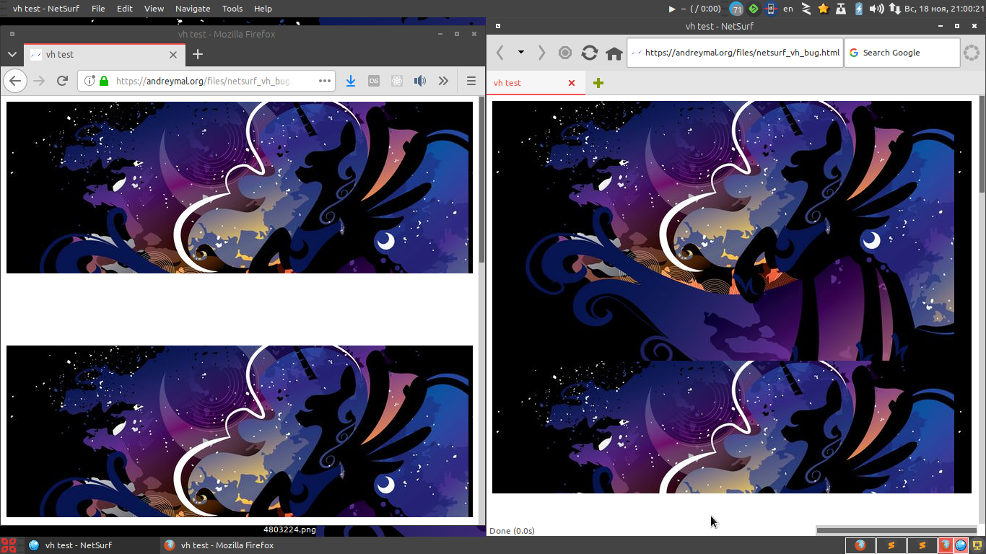
Task: Click Firefox reload button
Action: 63,81
